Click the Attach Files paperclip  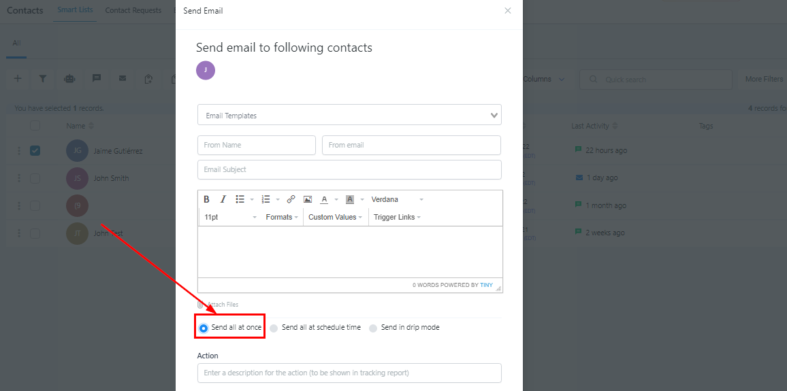(x=201, y=305)
